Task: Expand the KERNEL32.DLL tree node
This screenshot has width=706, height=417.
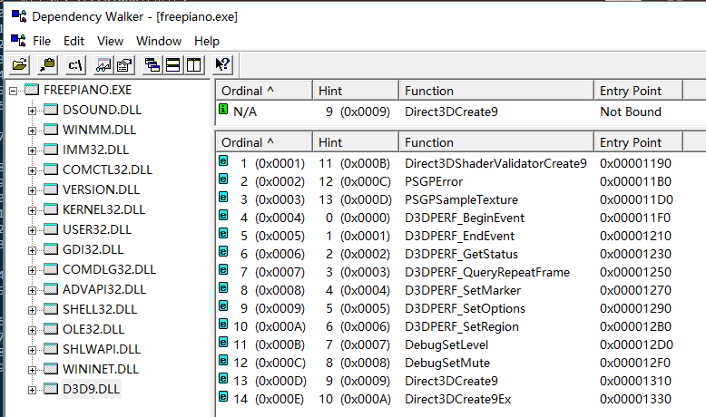Action: (32, 210)
